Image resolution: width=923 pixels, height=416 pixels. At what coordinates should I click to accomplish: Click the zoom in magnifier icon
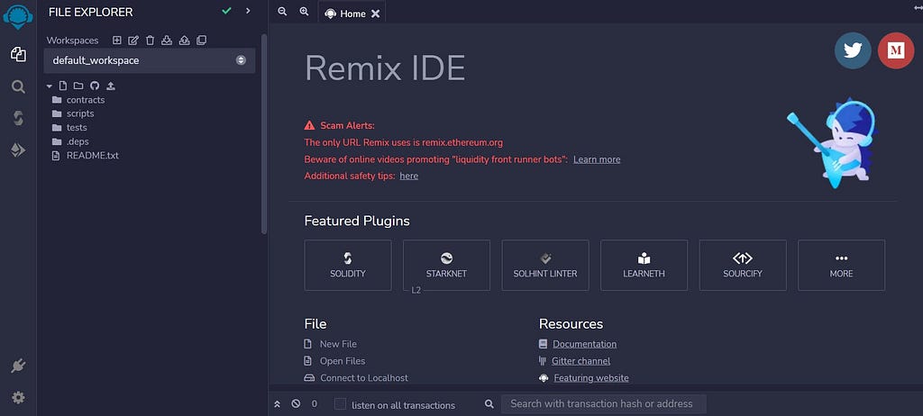(x=304, y=11)
